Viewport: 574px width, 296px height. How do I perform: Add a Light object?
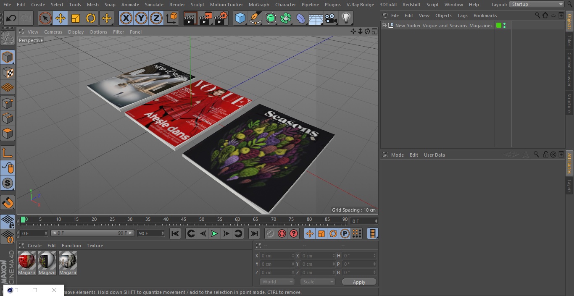pos(346,18)
